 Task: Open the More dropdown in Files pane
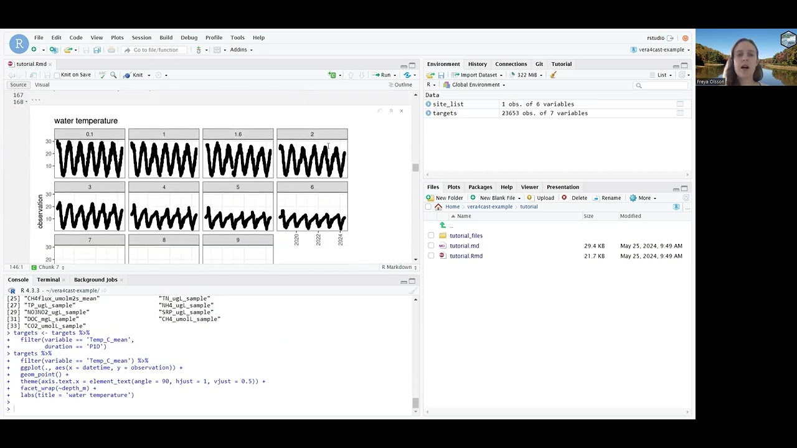point(643,198)
